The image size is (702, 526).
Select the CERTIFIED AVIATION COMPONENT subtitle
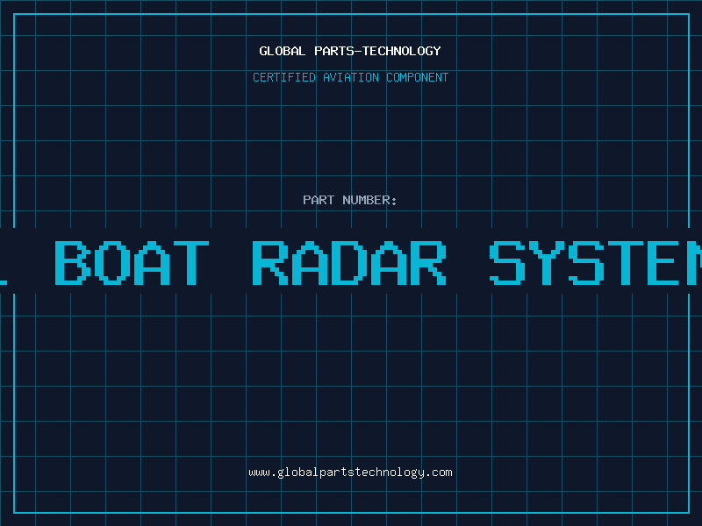tap(350, 77)
